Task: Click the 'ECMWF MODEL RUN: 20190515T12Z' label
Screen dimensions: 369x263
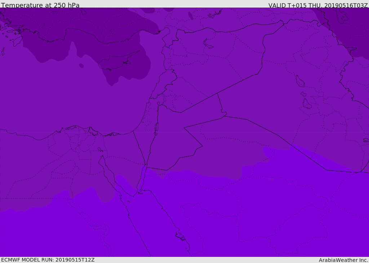Action: point(48,260)
